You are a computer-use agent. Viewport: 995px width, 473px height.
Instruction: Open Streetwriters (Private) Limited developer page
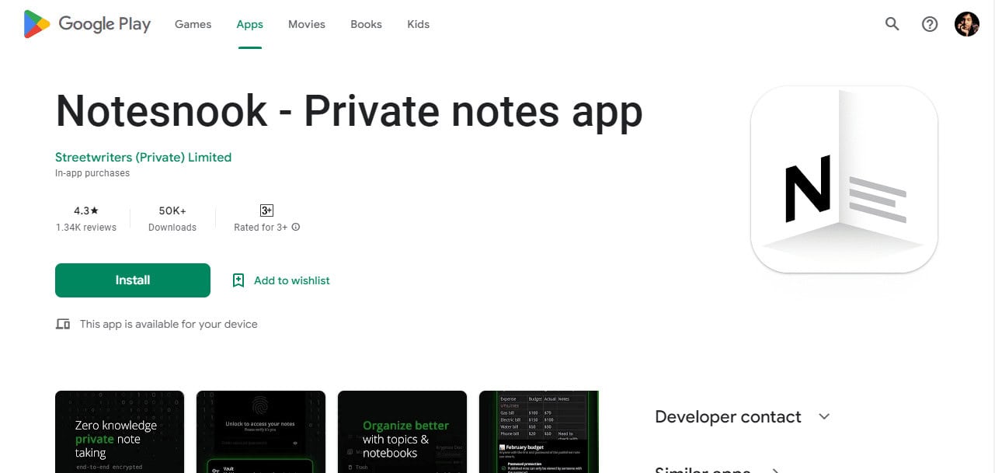point(144,157)
